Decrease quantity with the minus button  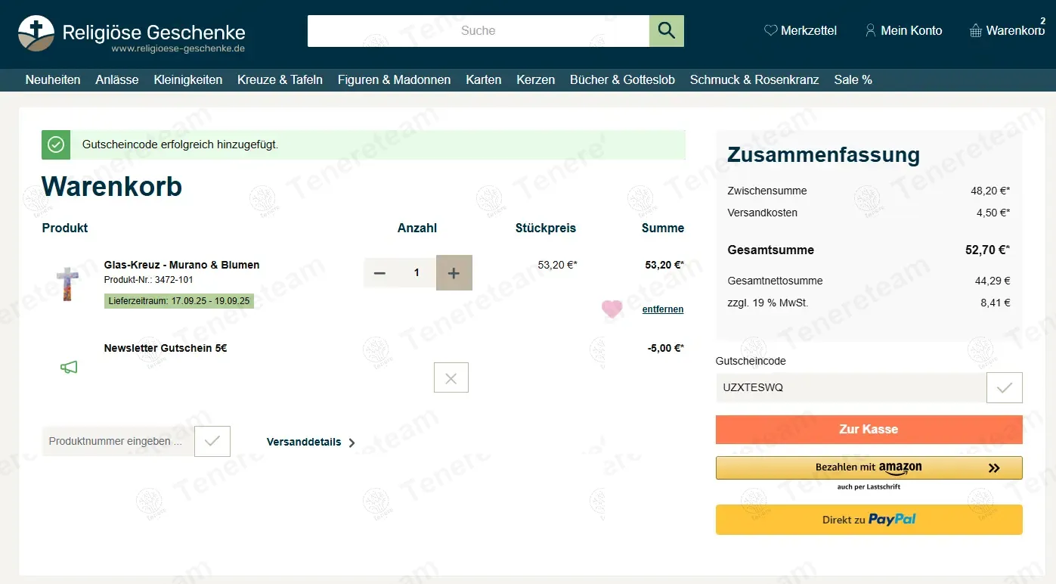380,273
